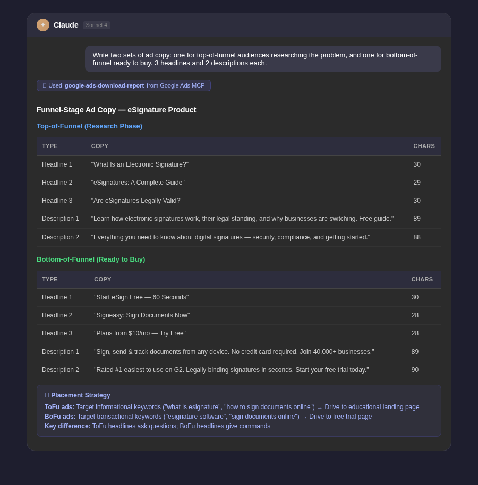Select the Sonnet 4 model badge
This screenshot has height=485, width=478.
click(96, 25)
